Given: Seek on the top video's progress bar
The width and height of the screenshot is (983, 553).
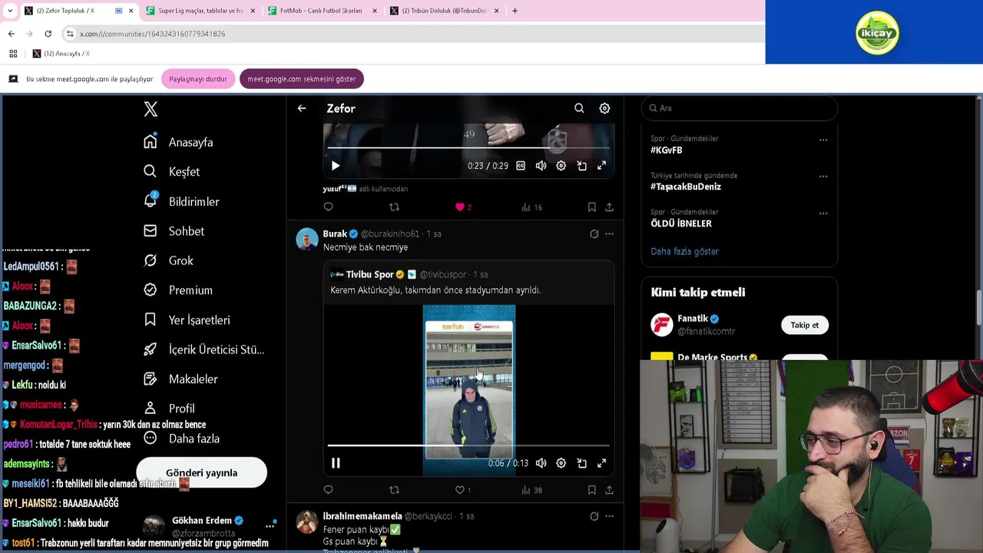Looking at the screenshot, I should 468,147.
